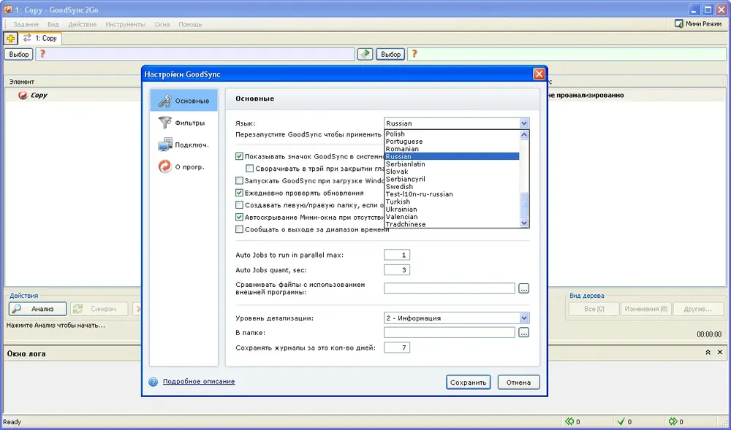The height and width of the screenshot is (430, 731).
Task: Select Portuguese in language list
Action: tap(452, 142)
